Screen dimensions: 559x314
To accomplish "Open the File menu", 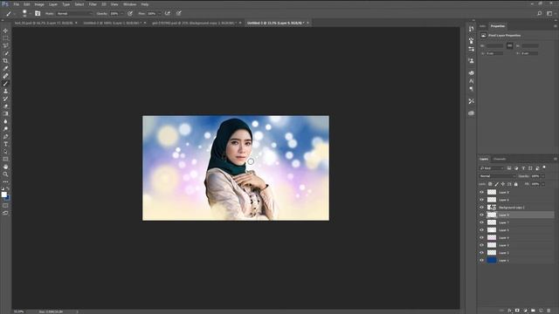I will pos(17,4).
